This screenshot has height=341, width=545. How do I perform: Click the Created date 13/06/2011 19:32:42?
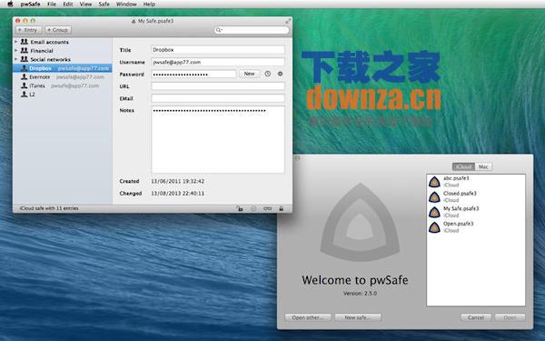(x=178, y=181)
